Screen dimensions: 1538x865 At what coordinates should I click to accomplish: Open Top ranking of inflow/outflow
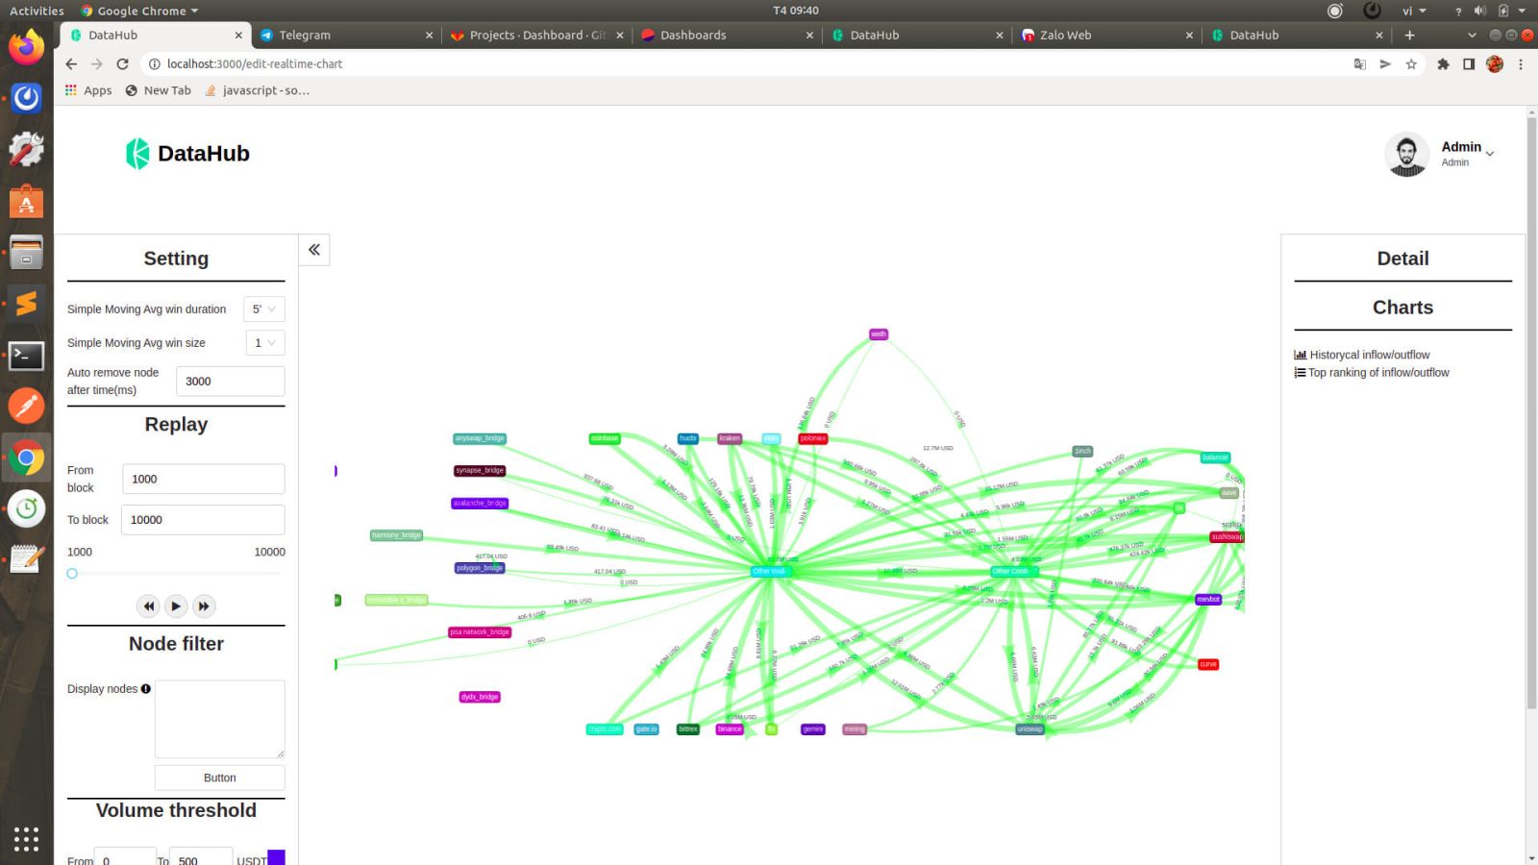(x=1378, y=373)
